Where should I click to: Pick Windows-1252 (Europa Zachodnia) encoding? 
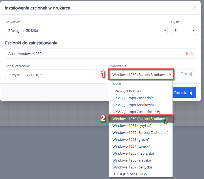(141, 133)
